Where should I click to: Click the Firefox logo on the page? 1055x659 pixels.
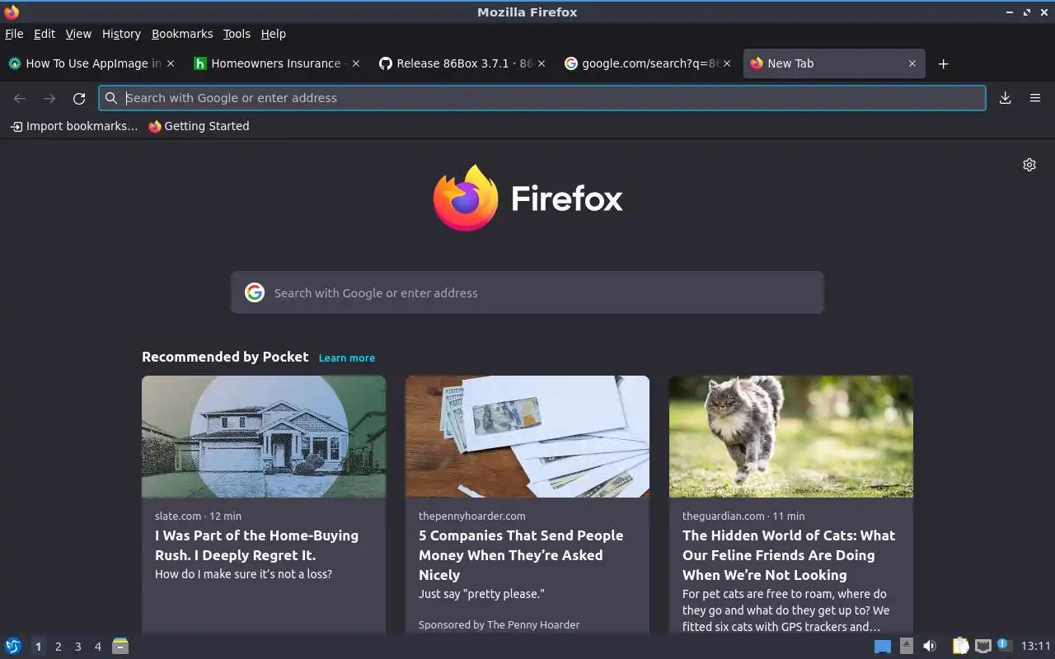[x=527, y=198]
